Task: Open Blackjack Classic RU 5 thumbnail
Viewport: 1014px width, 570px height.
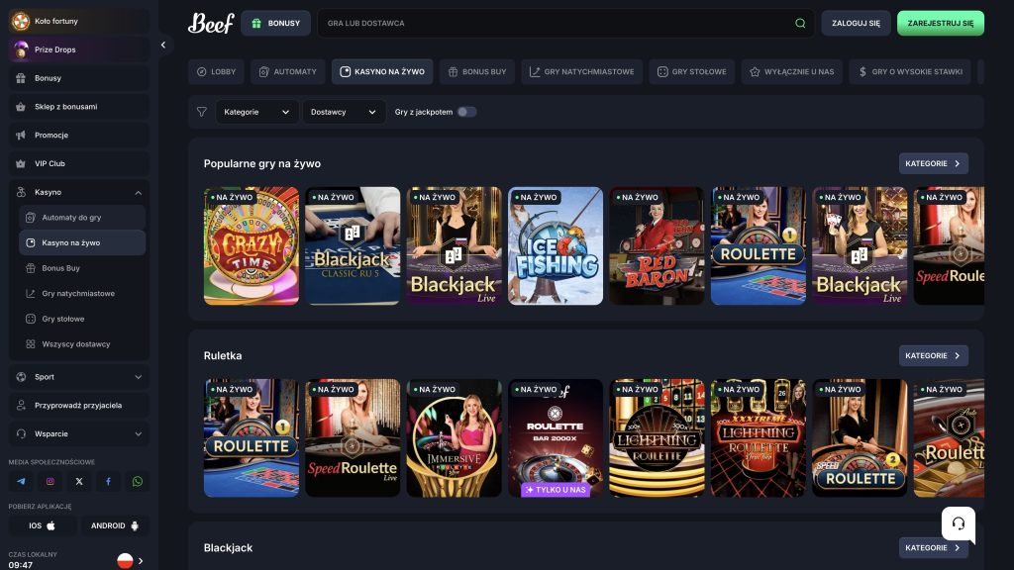Action: [353, 245]
